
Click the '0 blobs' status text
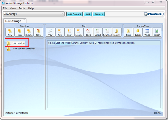pyautogui.click(x=158, y=113)
